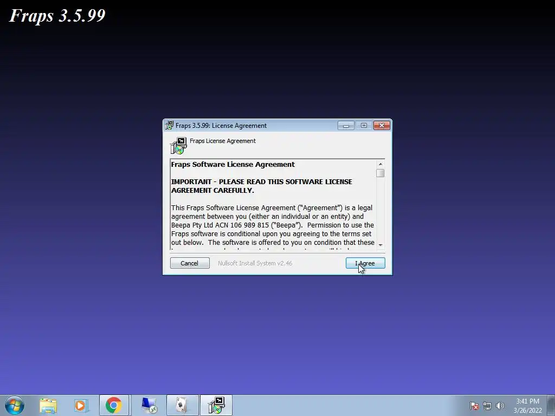This screenshot has height=416, width=555.
Task: Open the remote desktop taskbar icon
Action: (149, 405)
